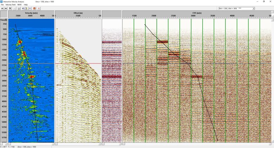Open the File menu

pyautogui.click(x=2, y=5)
